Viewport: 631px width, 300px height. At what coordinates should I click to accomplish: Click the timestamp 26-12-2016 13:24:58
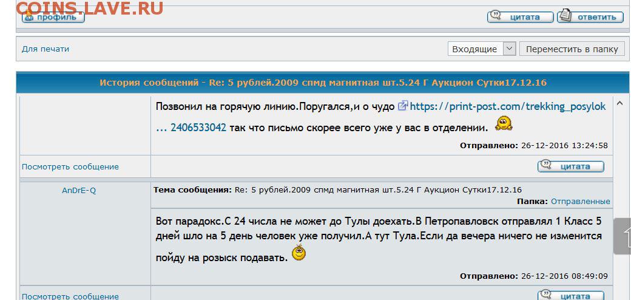click(x=564, y=145)
